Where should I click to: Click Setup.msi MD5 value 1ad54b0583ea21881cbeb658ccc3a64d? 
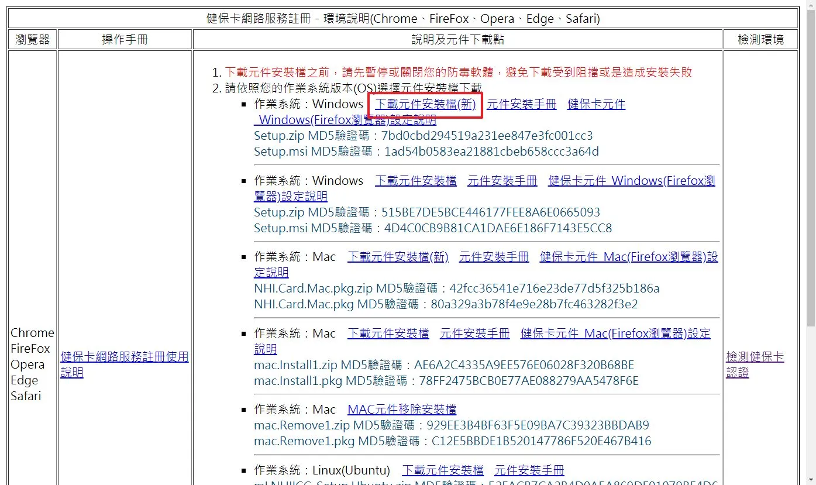[491, 152]
